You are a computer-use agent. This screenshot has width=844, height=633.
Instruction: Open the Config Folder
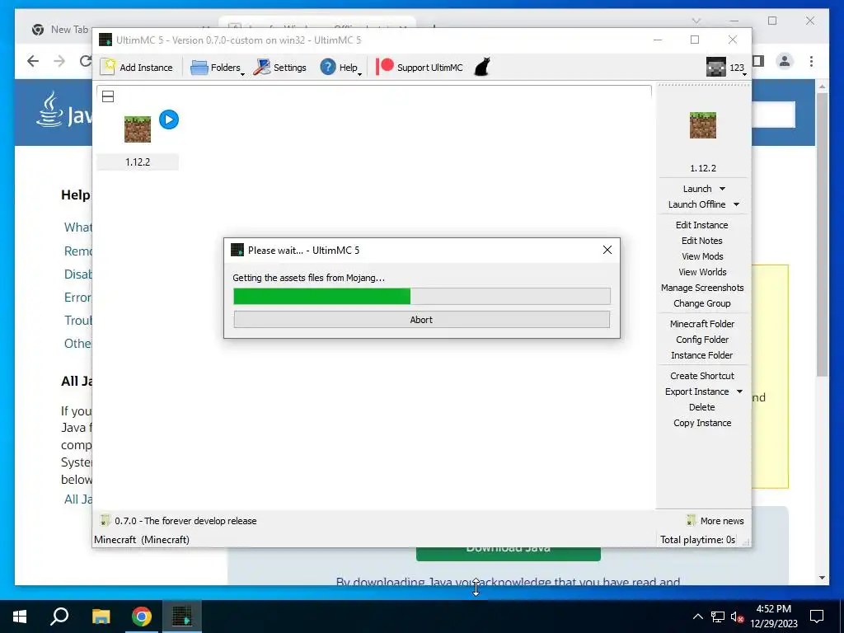(702, 339)
